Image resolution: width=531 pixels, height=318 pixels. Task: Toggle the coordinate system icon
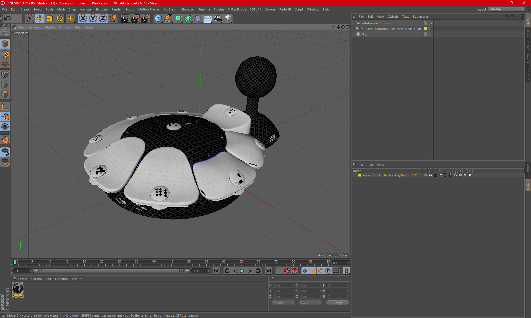113,18
